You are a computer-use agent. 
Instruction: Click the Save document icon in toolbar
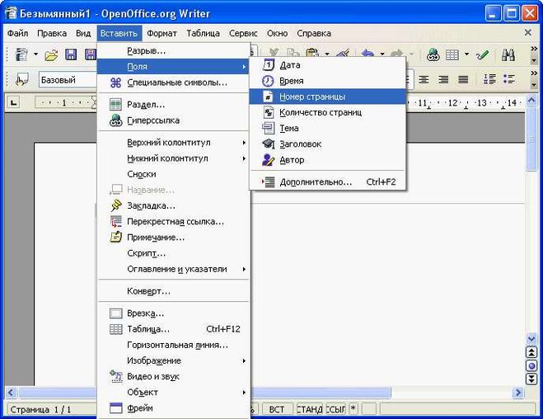(71, 55)
